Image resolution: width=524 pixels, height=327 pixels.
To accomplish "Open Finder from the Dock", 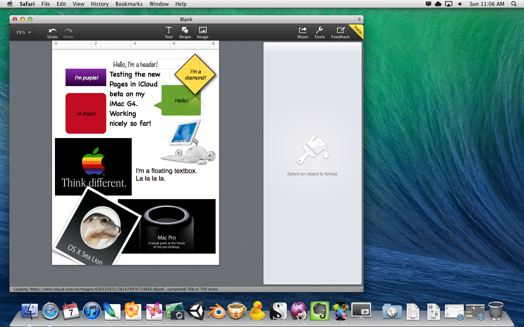I will [29, 311].
